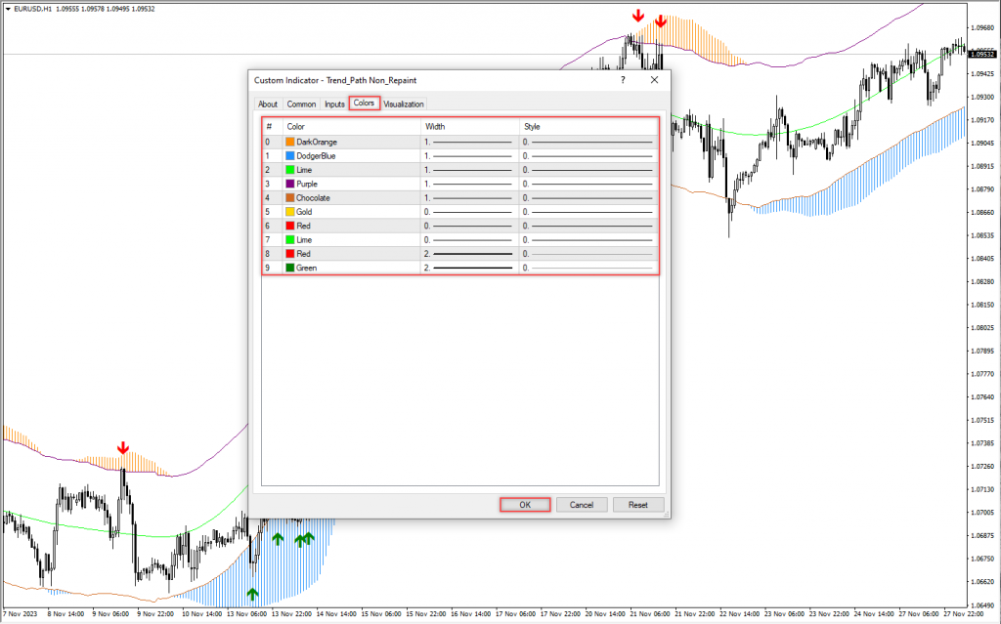Open the Visualization tab
Screen dimensions: 1001x624
[404, 104]
